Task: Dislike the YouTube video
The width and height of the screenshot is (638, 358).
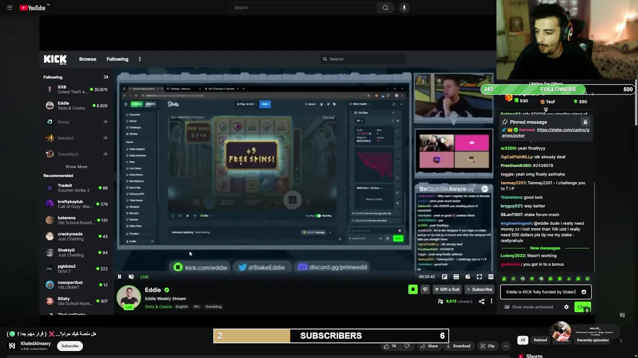Action: [407, 346]
